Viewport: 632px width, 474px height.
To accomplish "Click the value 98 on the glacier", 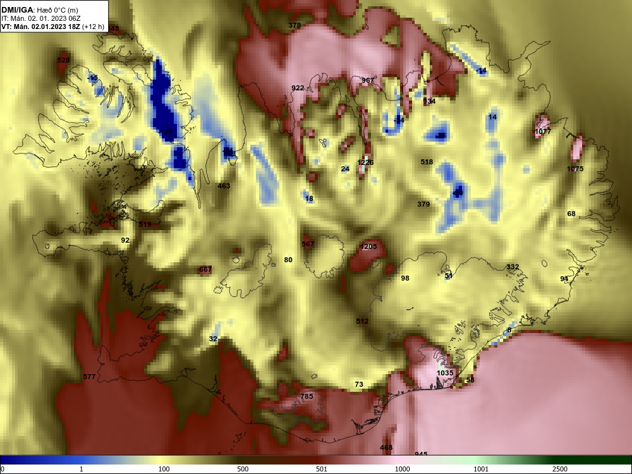I will [x=405, y=278].
